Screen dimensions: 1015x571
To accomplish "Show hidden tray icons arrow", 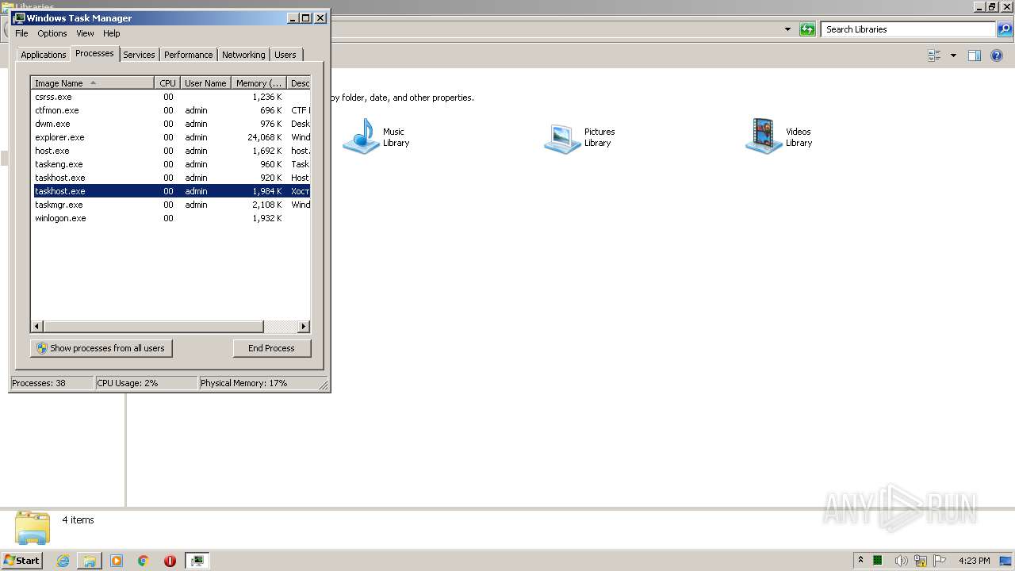I will tap(860, 561).
